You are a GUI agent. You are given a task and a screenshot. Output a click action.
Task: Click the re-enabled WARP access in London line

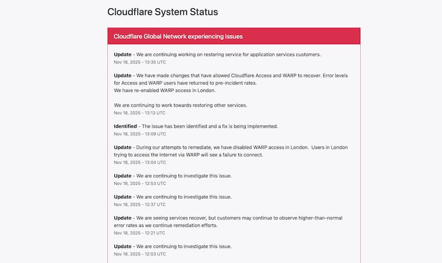[x=165, y=90]
